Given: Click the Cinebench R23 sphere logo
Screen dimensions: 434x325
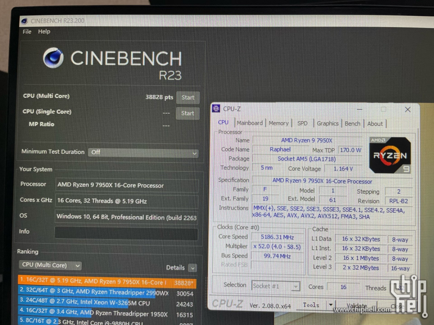Looking at the screenshot, I should [x=53, y=58].
